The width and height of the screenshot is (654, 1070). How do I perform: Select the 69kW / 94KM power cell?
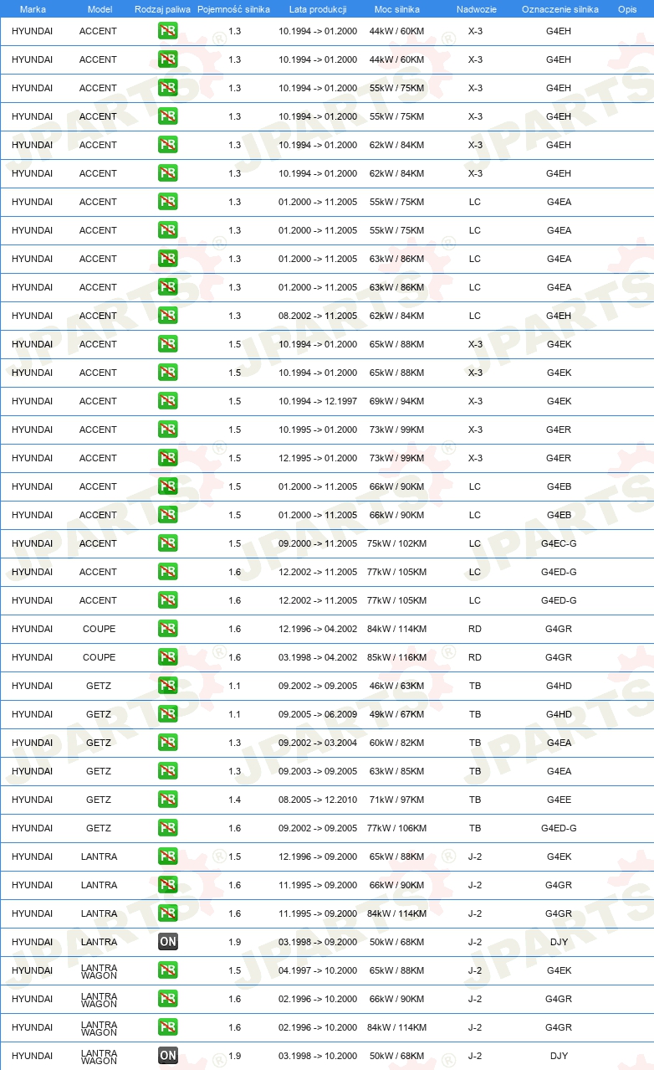click(x=396, y=401)
